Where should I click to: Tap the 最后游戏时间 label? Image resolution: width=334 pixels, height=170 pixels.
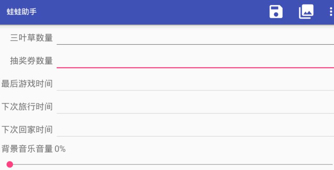pos(27,84)
